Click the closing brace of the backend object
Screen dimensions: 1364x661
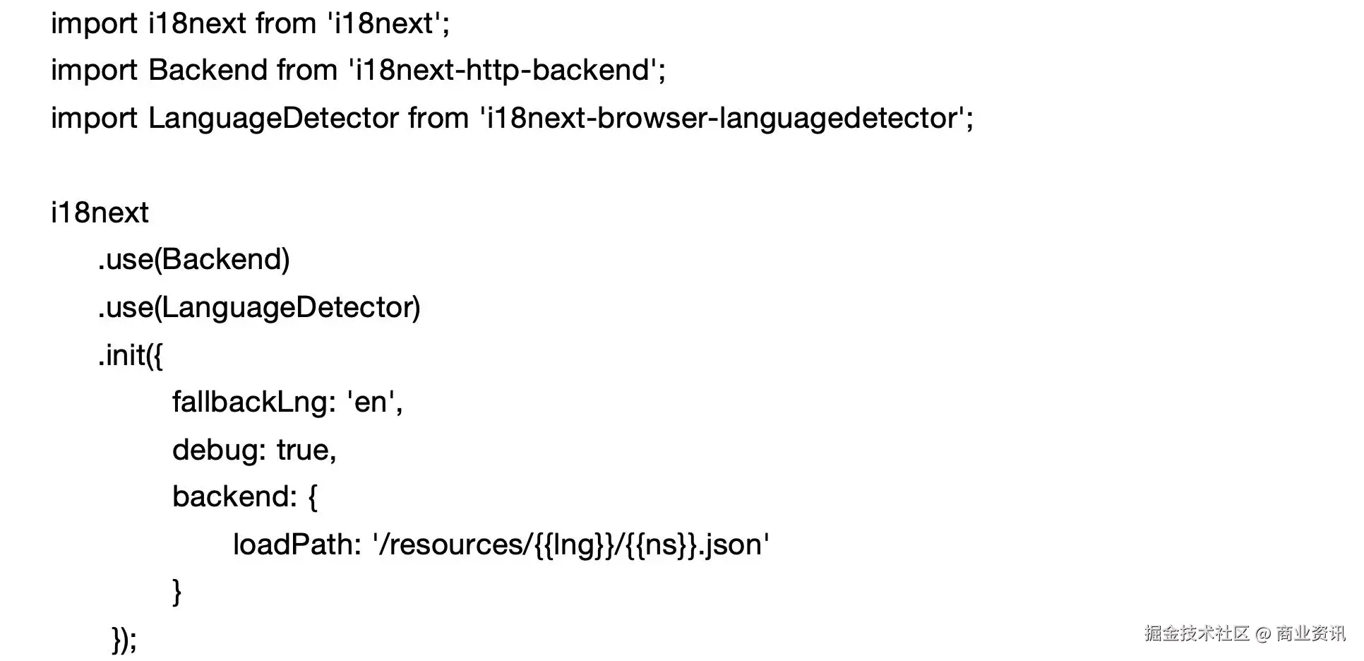(177, 592)
